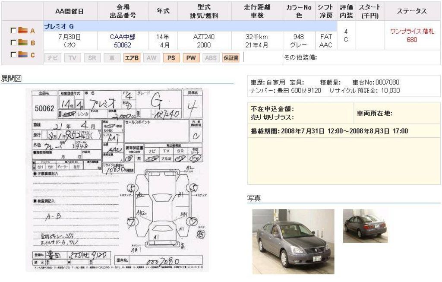The width and height of the screenshot is (442, 282).
Task: Click the PW equipment badge
Action: pos(191,58)
